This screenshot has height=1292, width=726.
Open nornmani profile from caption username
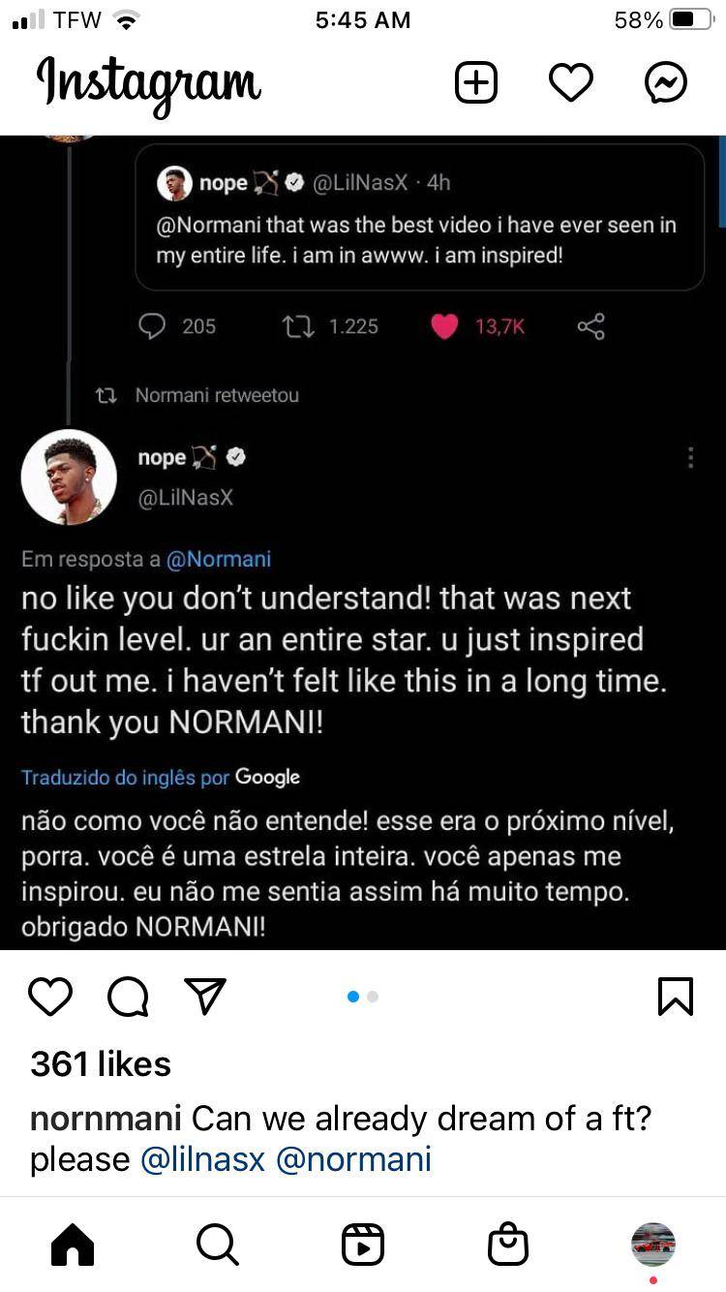pyautogui.click(x=106, y=1119)
